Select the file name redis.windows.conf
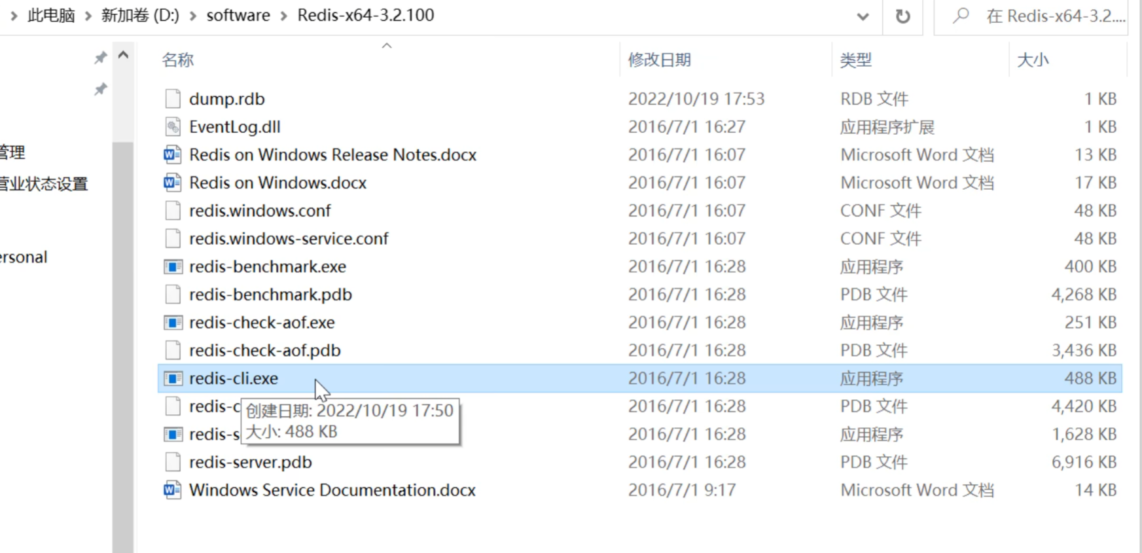This screenshot has width=1142, height=553. [260, 211]
